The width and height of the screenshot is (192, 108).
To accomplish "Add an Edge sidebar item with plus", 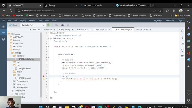I will [x=189, y=66].
